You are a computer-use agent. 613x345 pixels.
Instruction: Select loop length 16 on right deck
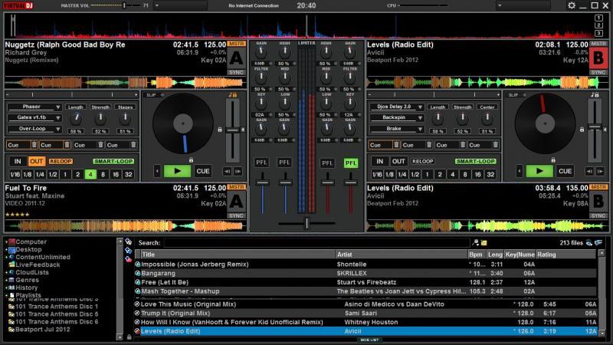pyautogui.click(x=477, y=175)
